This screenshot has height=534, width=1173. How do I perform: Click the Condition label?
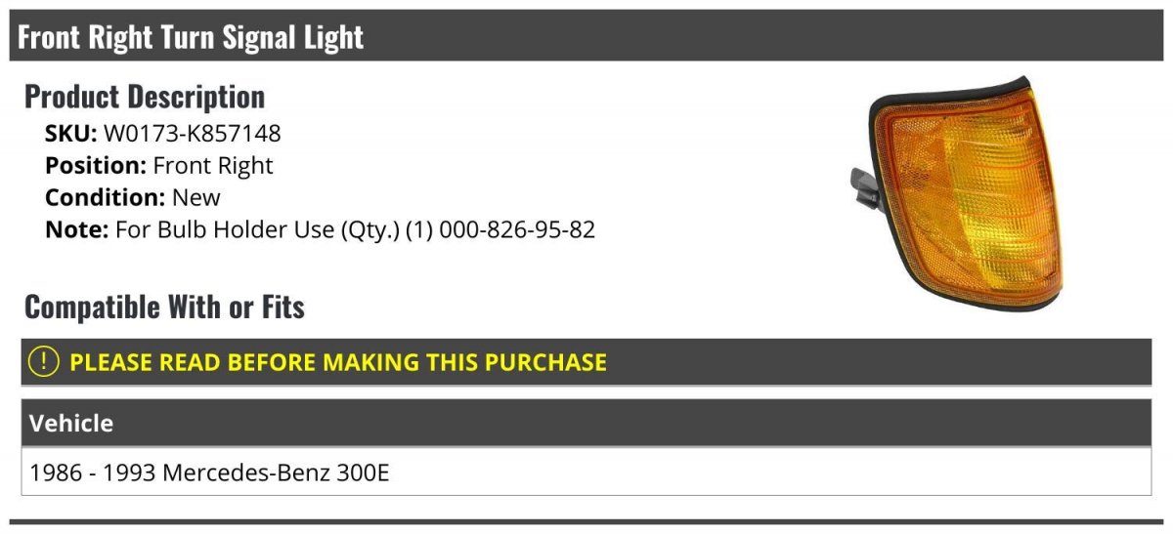point(105,197)
